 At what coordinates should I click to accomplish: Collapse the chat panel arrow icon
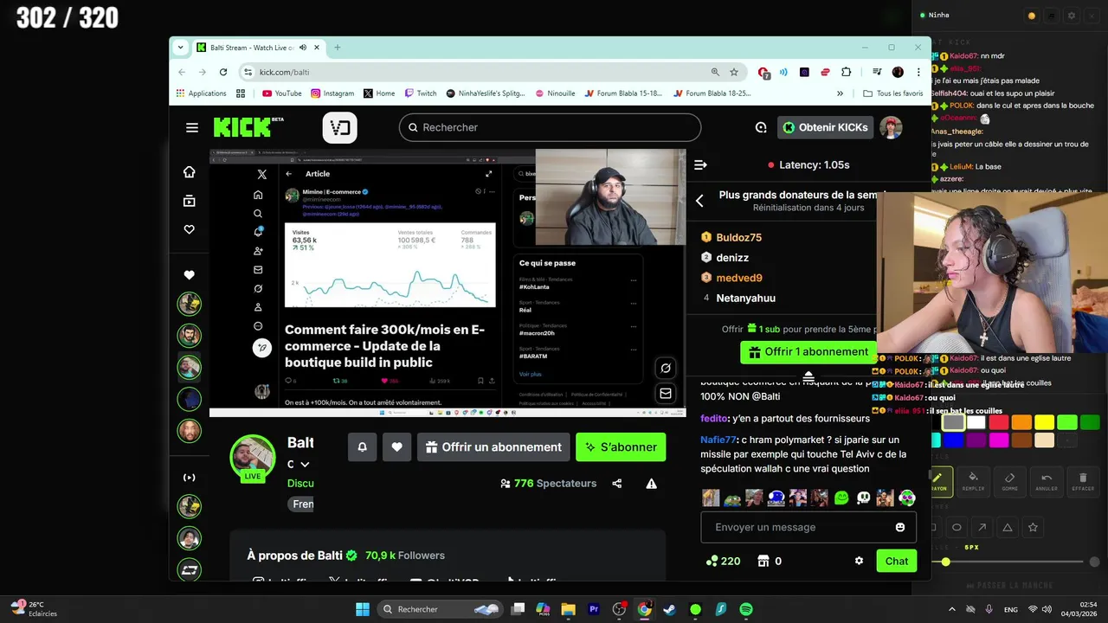(x=700, y=164)
